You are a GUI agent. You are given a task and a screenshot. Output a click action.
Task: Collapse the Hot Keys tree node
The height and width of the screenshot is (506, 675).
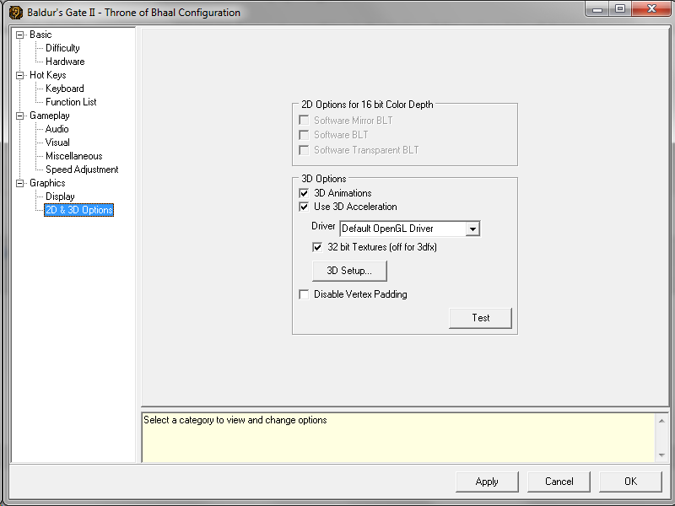(x=19, y=75)
